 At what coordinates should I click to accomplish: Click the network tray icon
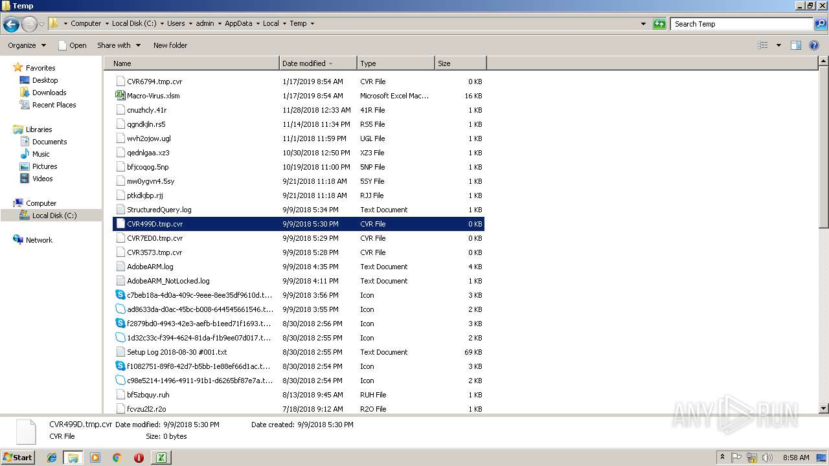click(x=752, y=458)
